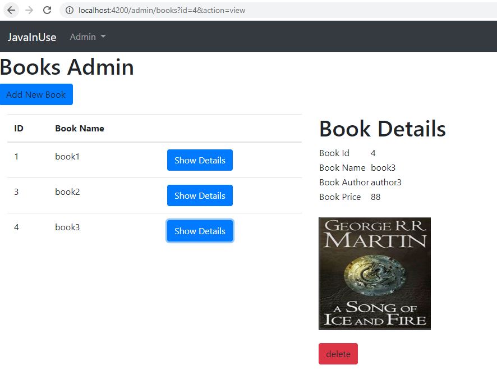The height and width of the screenshot is (383, 497).
Task: Click ID cell 1 in the table
Action: (x=16, y=157)
